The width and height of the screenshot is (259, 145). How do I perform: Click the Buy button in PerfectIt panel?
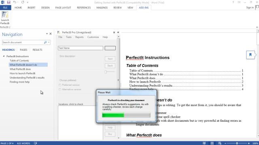click(x=110, y=134)
